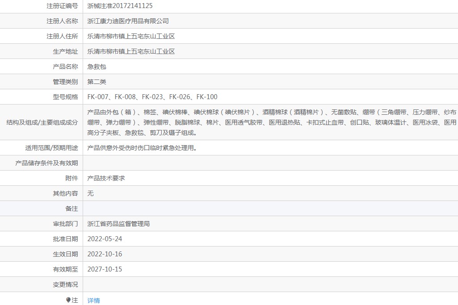Click the 其他内容 label
The height and width of the screenshot is (305, 458).
point(65,193)
